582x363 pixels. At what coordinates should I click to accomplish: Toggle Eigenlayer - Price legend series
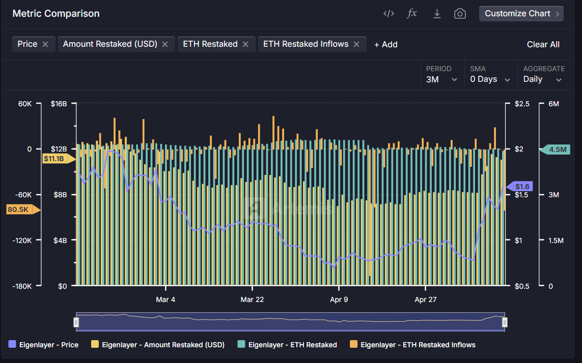click(x=44, y=345)
